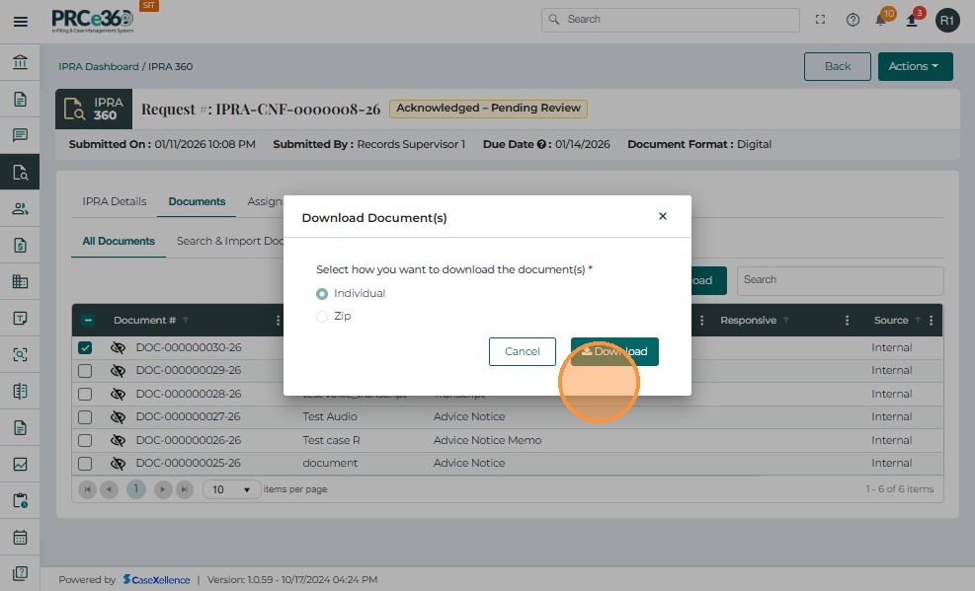The height and width of the screenshot is (591, 975).
Task: Open the scan search sidebar icon
Action: coord(20,354)
